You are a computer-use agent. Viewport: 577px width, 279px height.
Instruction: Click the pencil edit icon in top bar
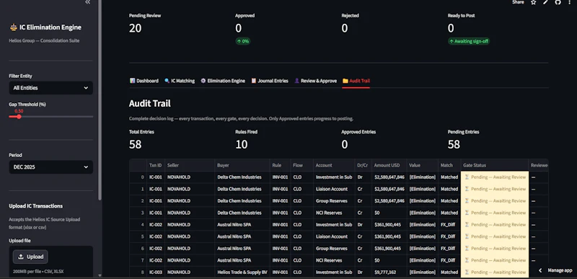pyautogui.click(x=546, y=2)
